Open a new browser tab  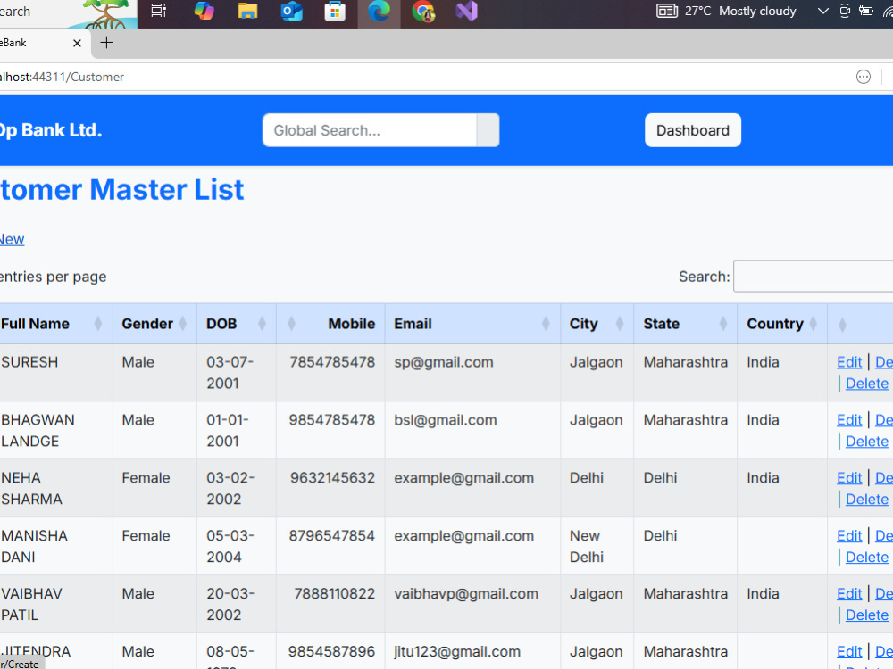coord(106,43)
